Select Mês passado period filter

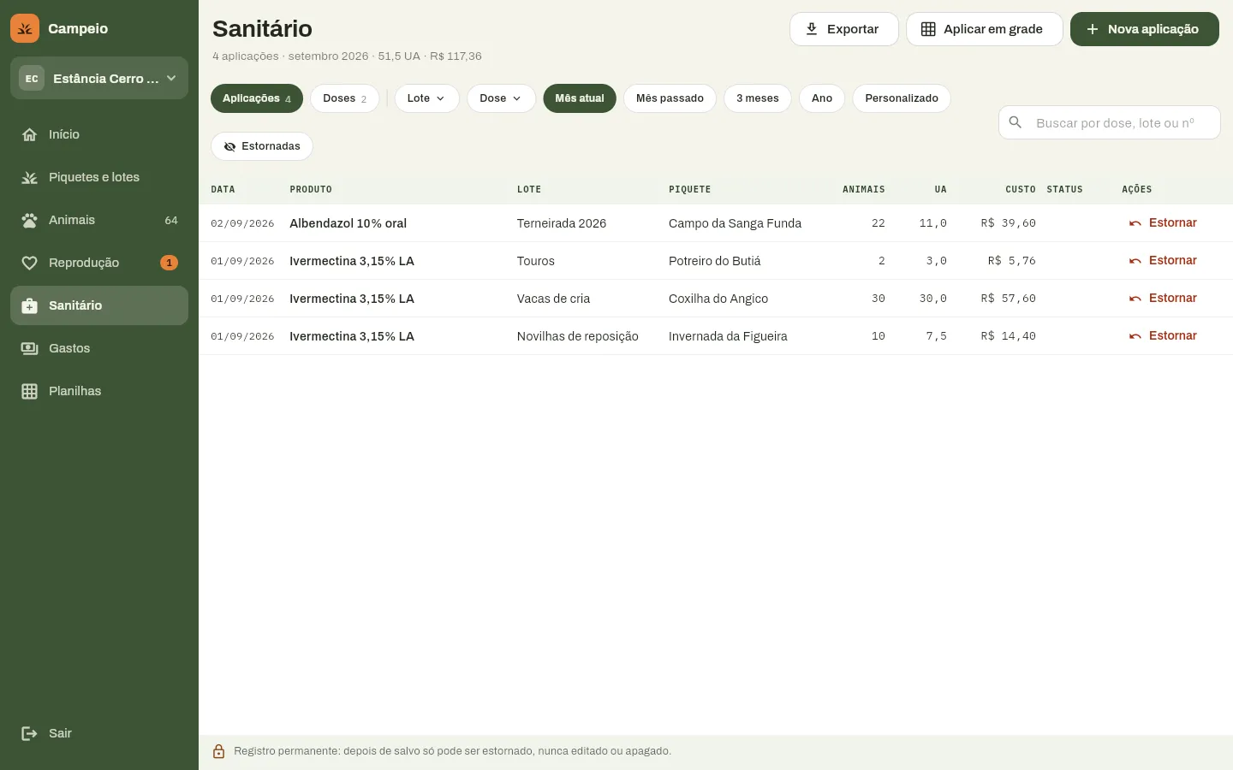[670, 98]
